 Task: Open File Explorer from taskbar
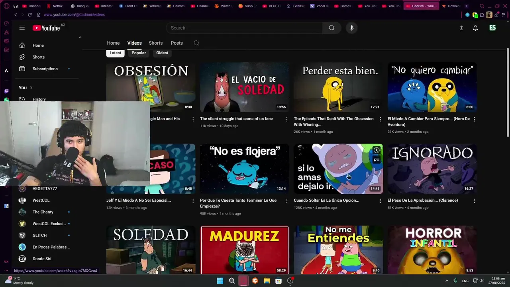[267, 281]
